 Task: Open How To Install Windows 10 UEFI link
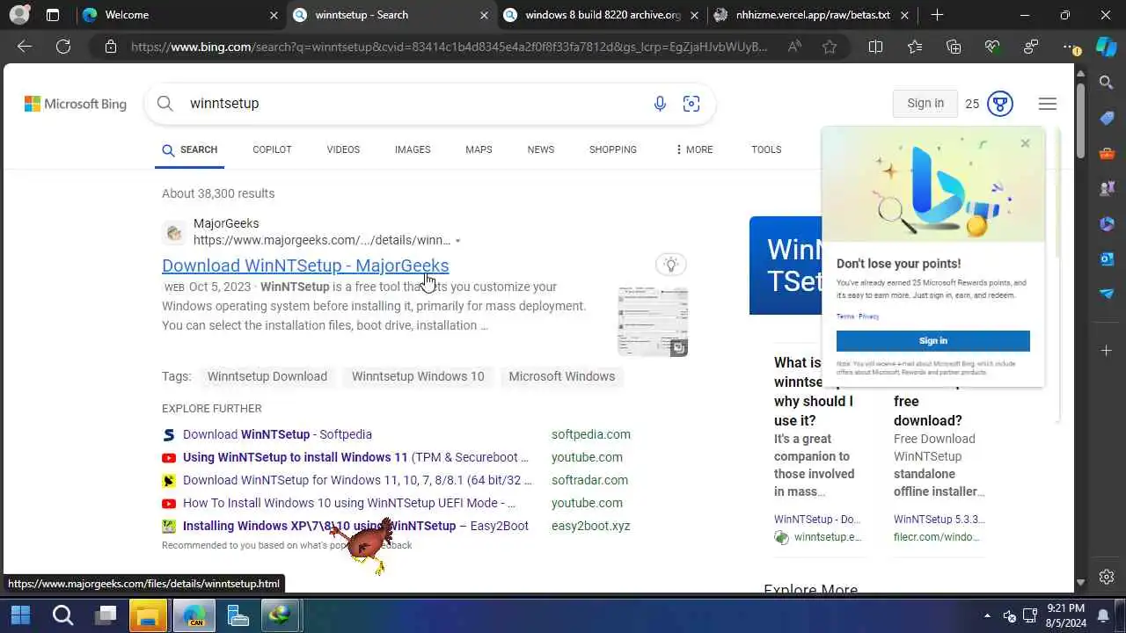tap(349, 503)
